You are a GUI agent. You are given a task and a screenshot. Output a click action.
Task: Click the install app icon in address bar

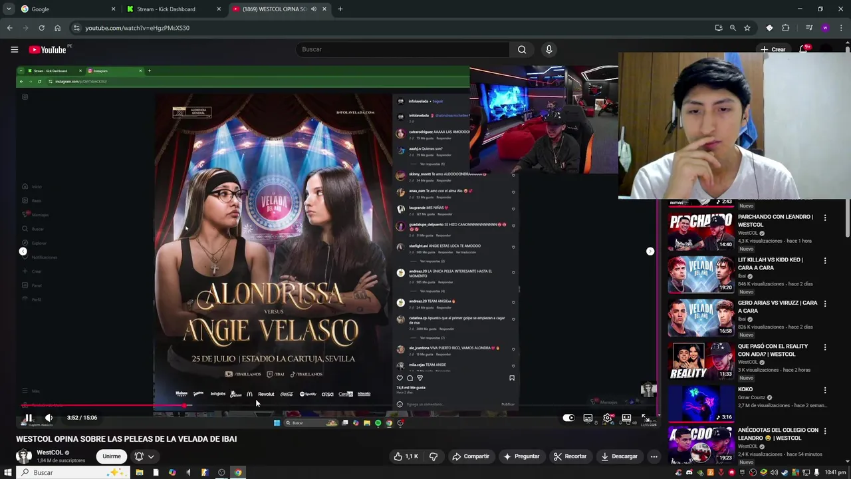[719, 28]
